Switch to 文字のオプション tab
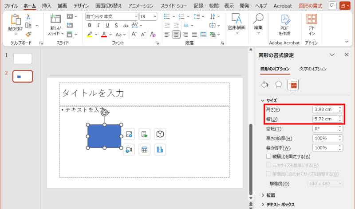 click(313, 69)
